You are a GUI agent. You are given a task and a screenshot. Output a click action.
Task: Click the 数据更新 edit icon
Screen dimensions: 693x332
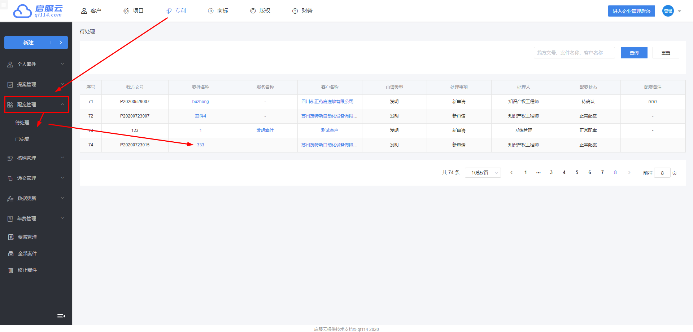point(10,198)
